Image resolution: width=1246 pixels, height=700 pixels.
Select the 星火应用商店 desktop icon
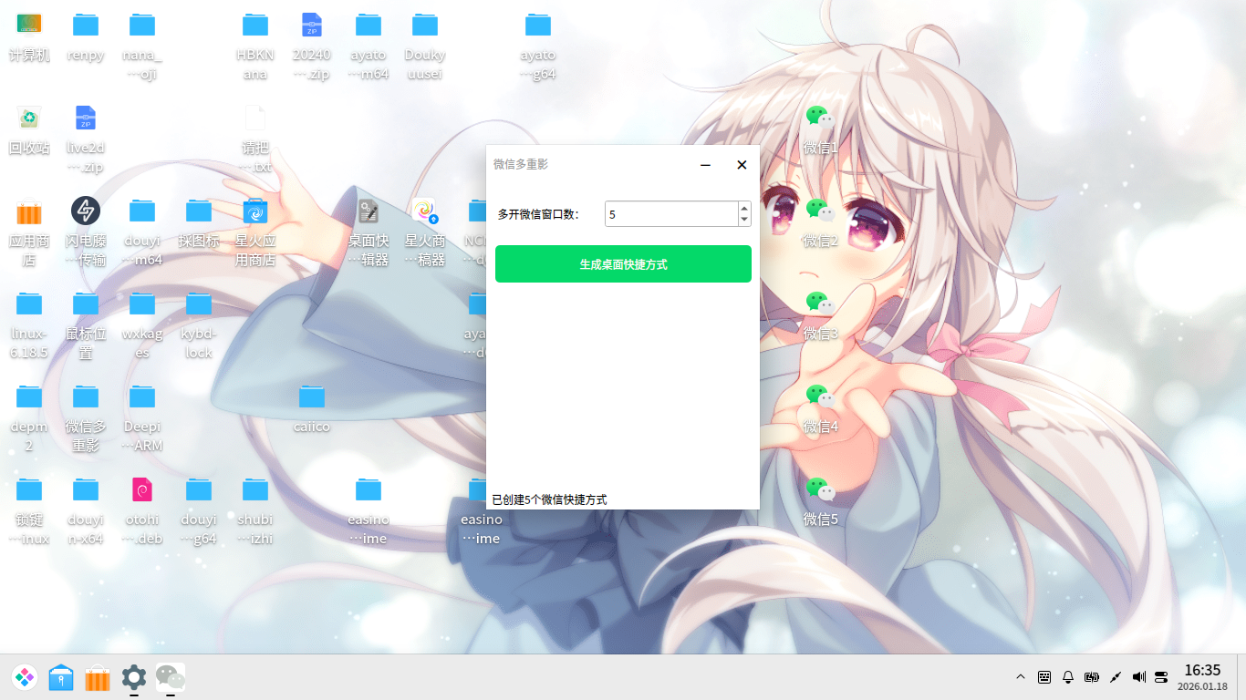255,232
